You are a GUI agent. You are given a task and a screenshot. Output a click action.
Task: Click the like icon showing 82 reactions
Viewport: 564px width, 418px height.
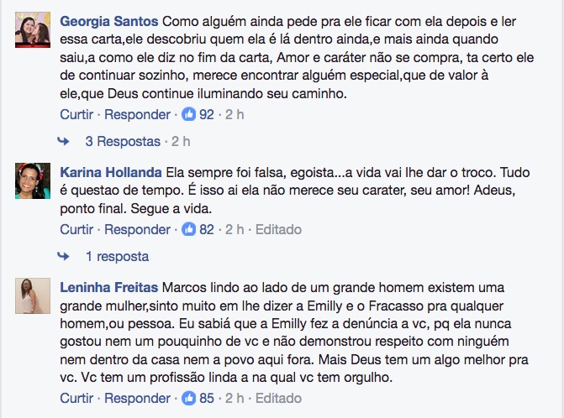point(188,229)
